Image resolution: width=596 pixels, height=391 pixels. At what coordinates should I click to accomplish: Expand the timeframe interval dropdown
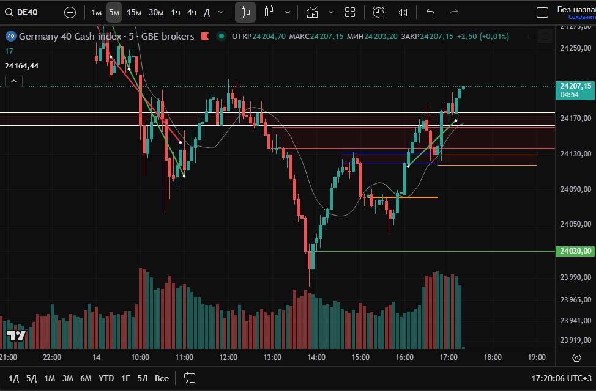click(221, 12)
